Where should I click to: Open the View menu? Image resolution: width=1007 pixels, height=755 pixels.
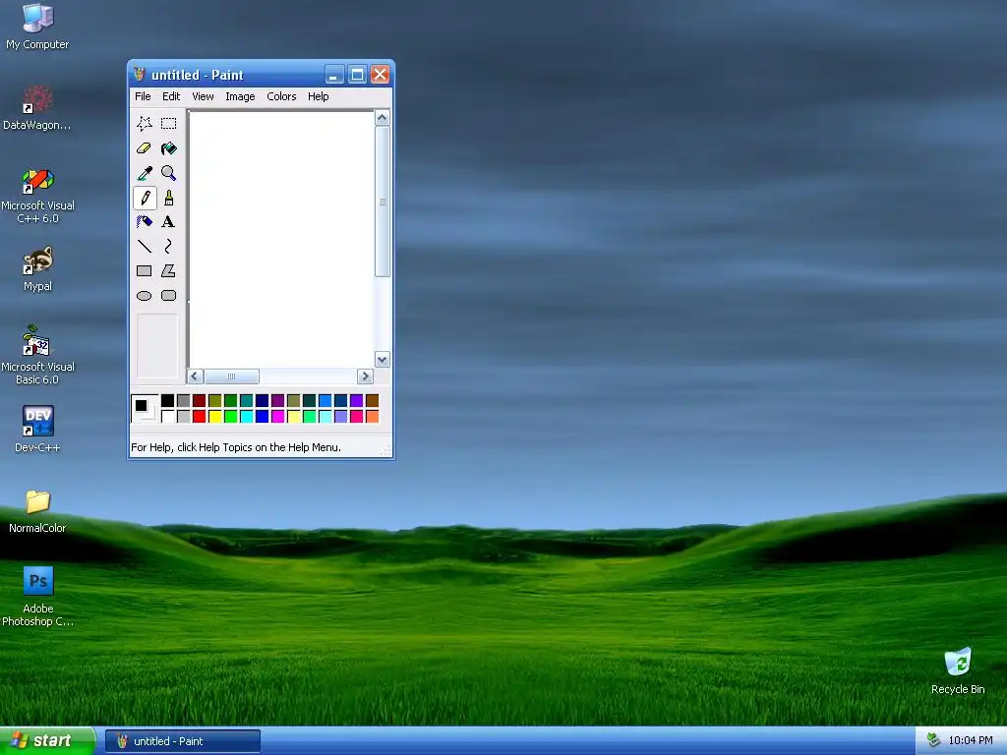coord(203,96)
